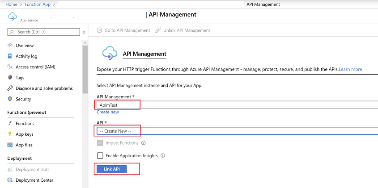Image resolution: width=378 pixels, height=188 pixels.
Task: Open the API Management instance dropdown
Action: pyautogui.click(x=237, y=105)
